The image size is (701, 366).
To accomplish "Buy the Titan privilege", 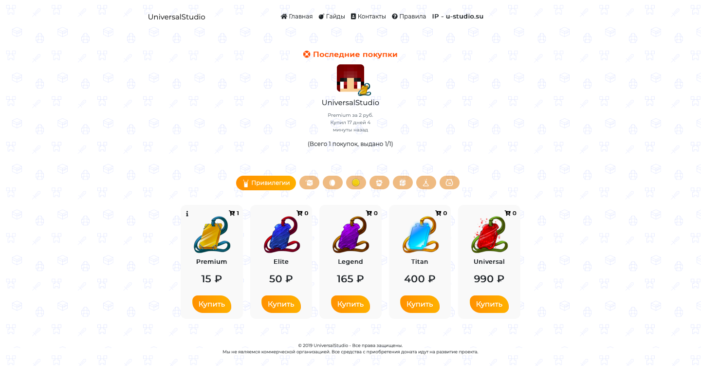I will click(x=420, y=304).
